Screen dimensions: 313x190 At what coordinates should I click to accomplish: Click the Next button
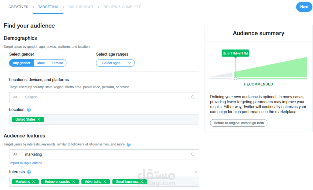tap(304, 6)
